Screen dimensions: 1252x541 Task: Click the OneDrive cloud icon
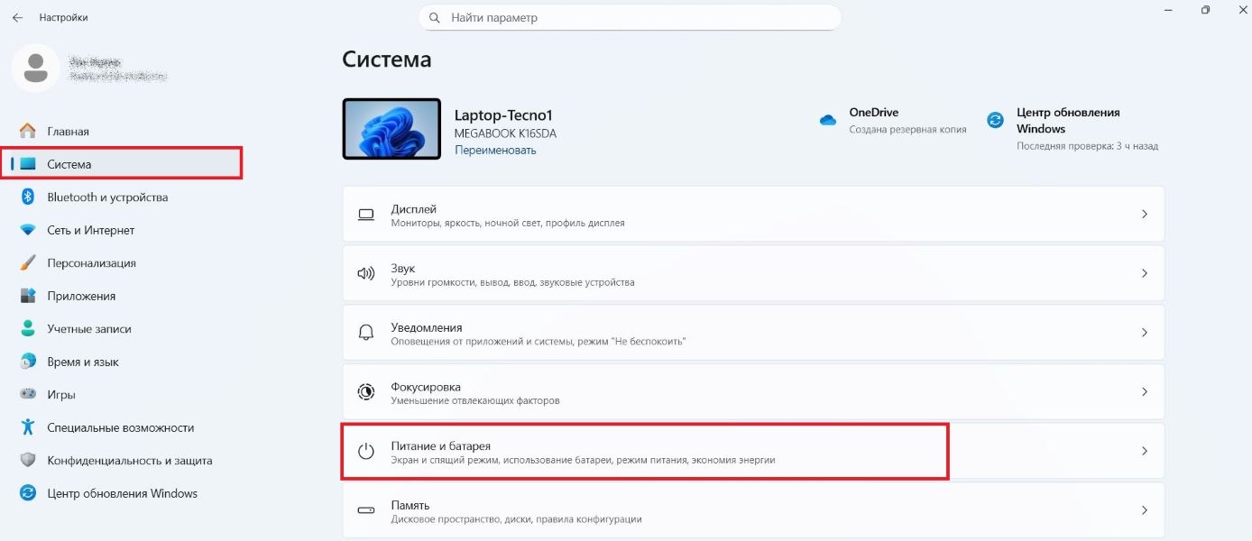click(x=827, y=118)
